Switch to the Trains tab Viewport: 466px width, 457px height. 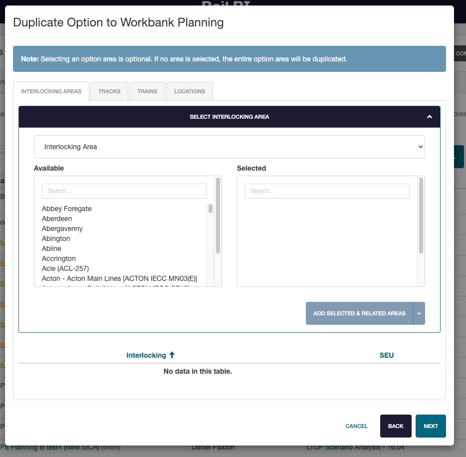click(x=147, y=91)
